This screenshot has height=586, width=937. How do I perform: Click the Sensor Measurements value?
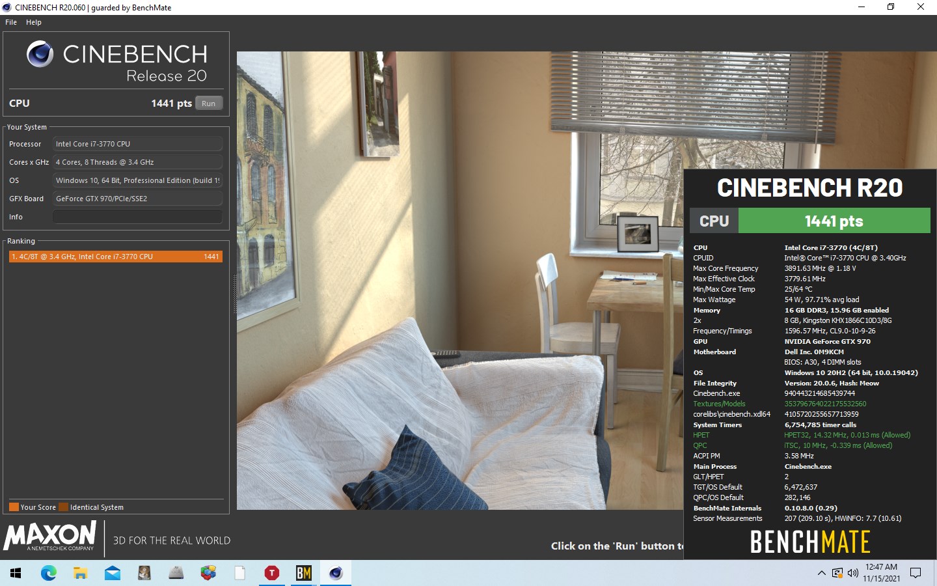pos(843,518)
